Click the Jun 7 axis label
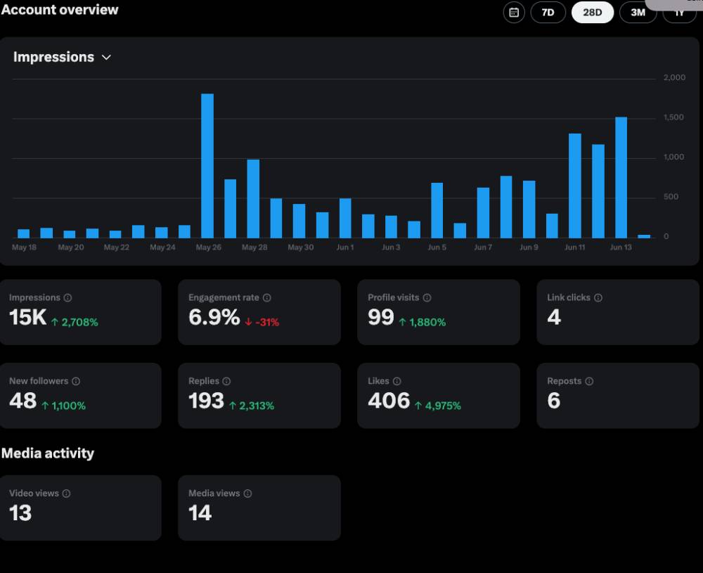 (x=483, y=247)
